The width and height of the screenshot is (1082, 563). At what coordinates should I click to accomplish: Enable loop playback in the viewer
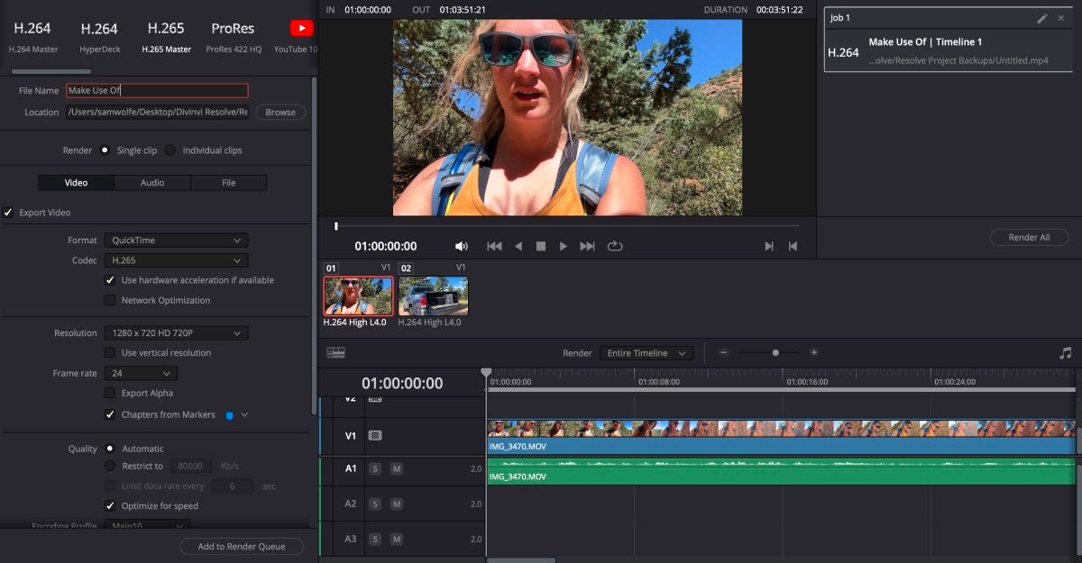coord(615,245)
